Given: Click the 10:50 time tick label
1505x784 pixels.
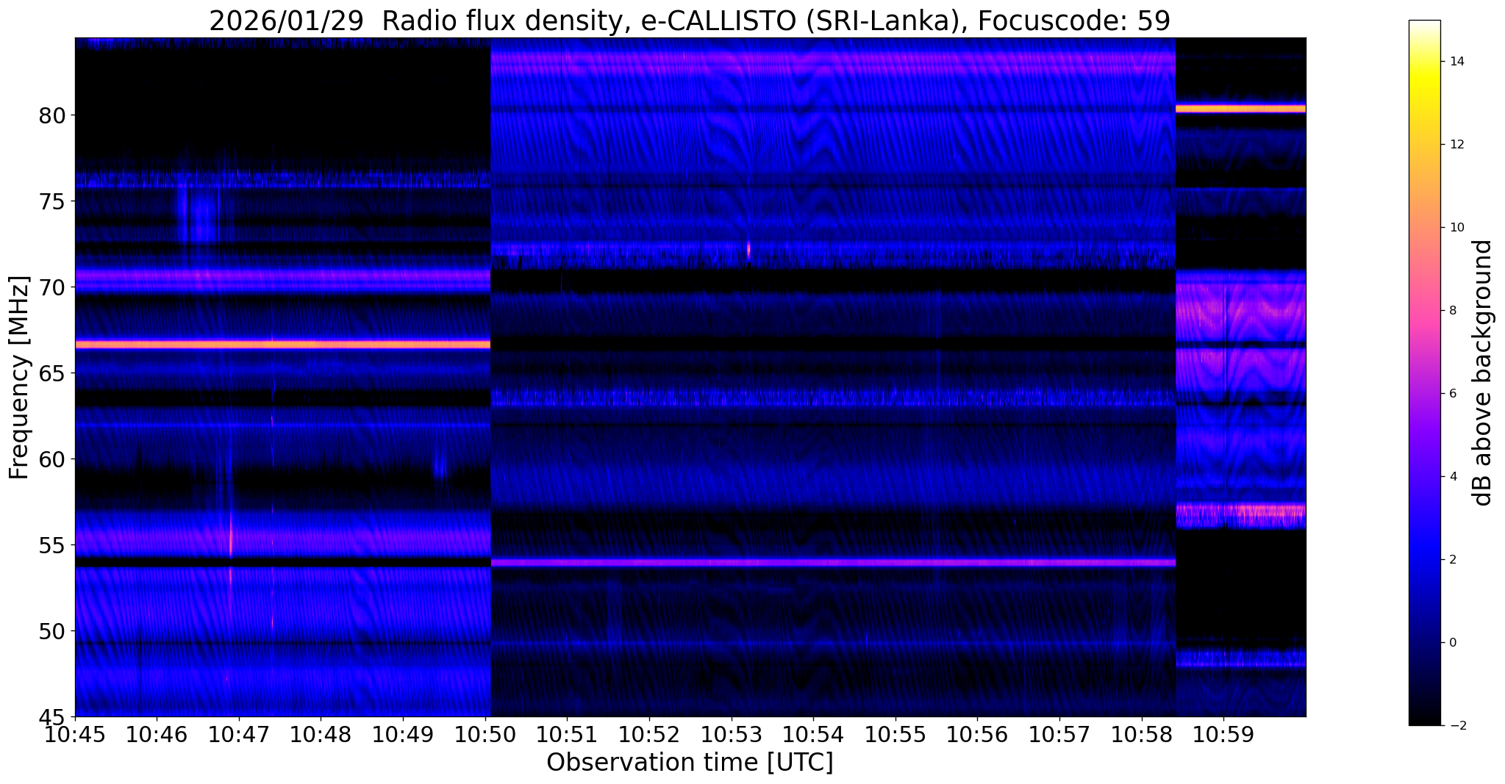Looking at the screenshot, I should (485, 734).
